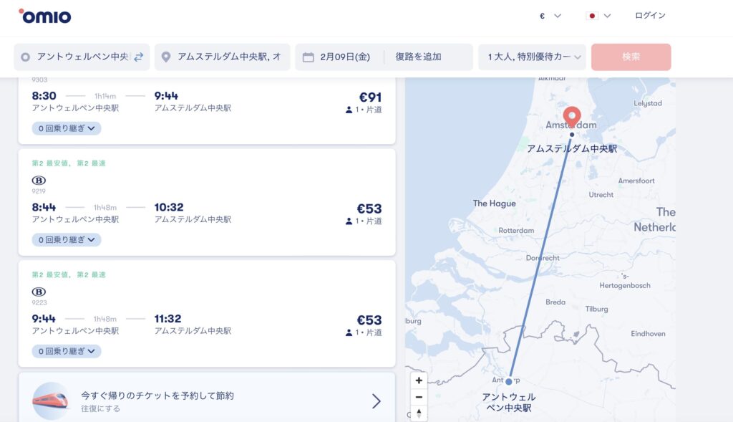
Task: Expand transfers on the 9:44 departure
Action: click(x=67, y=351)
